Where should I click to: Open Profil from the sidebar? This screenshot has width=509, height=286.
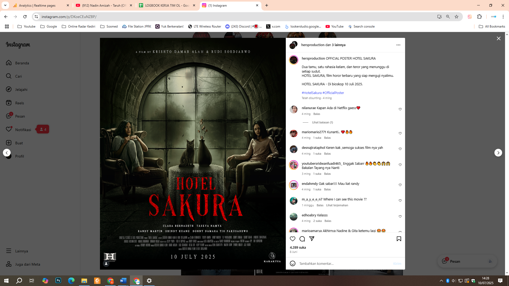[15, 156]
